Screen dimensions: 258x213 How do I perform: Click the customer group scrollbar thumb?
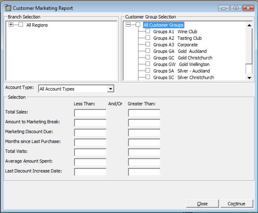point(249,46)
